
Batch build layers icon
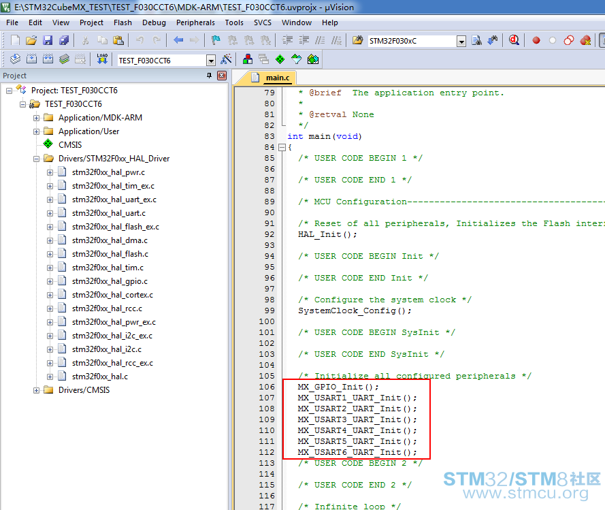64,59
